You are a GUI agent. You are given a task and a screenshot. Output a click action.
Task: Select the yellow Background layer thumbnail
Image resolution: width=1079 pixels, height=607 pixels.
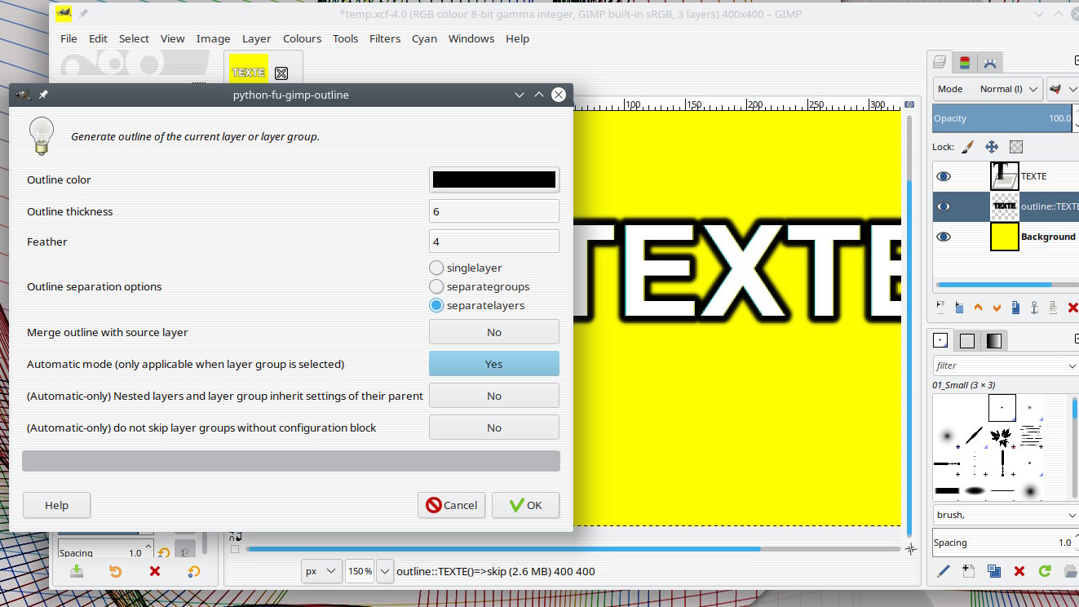(x=1005, y=237)
